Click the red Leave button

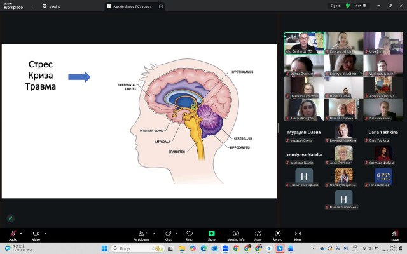tap(395, 234)
